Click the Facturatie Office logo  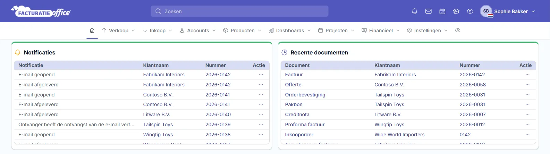click(x=41, y=11)
